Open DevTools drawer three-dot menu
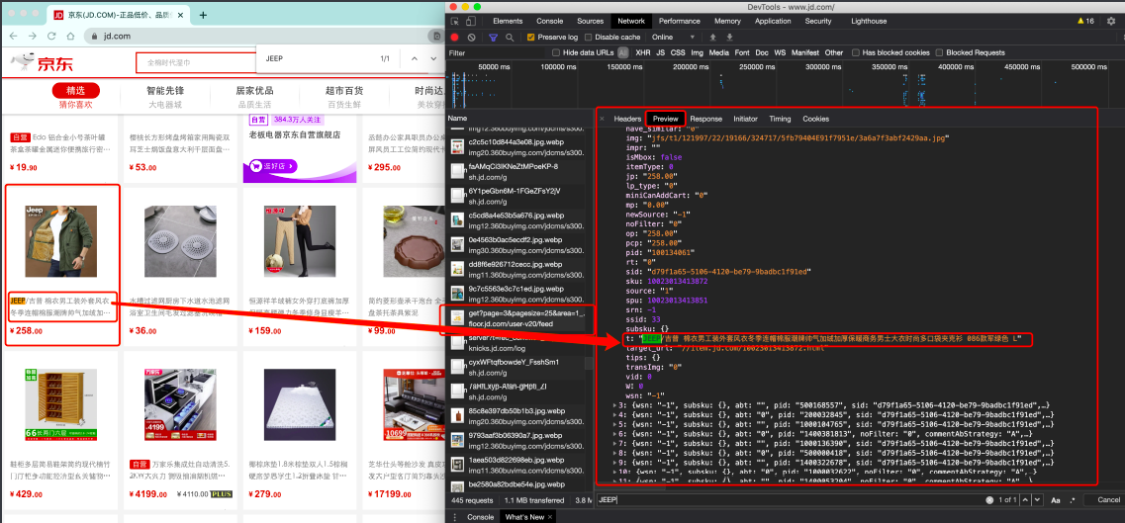The height and width of the screenshot is (523, 1125). click(455, 517)
